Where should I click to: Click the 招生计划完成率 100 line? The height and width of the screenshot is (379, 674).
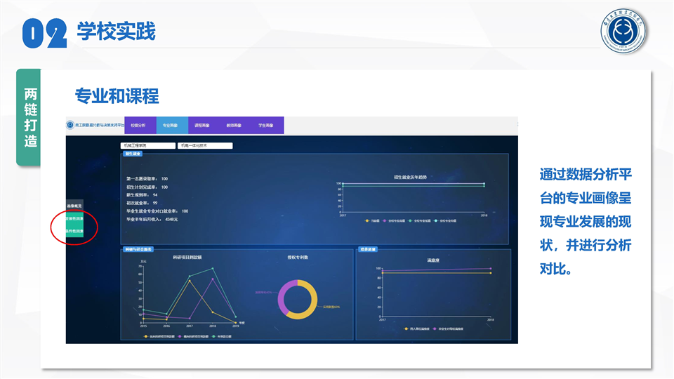click(147, 187)
